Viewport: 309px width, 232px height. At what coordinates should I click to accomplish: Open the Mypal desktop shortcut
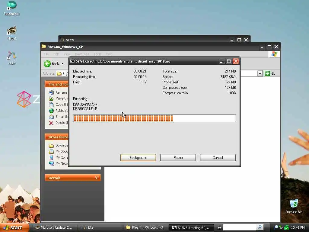pos(12,33)
